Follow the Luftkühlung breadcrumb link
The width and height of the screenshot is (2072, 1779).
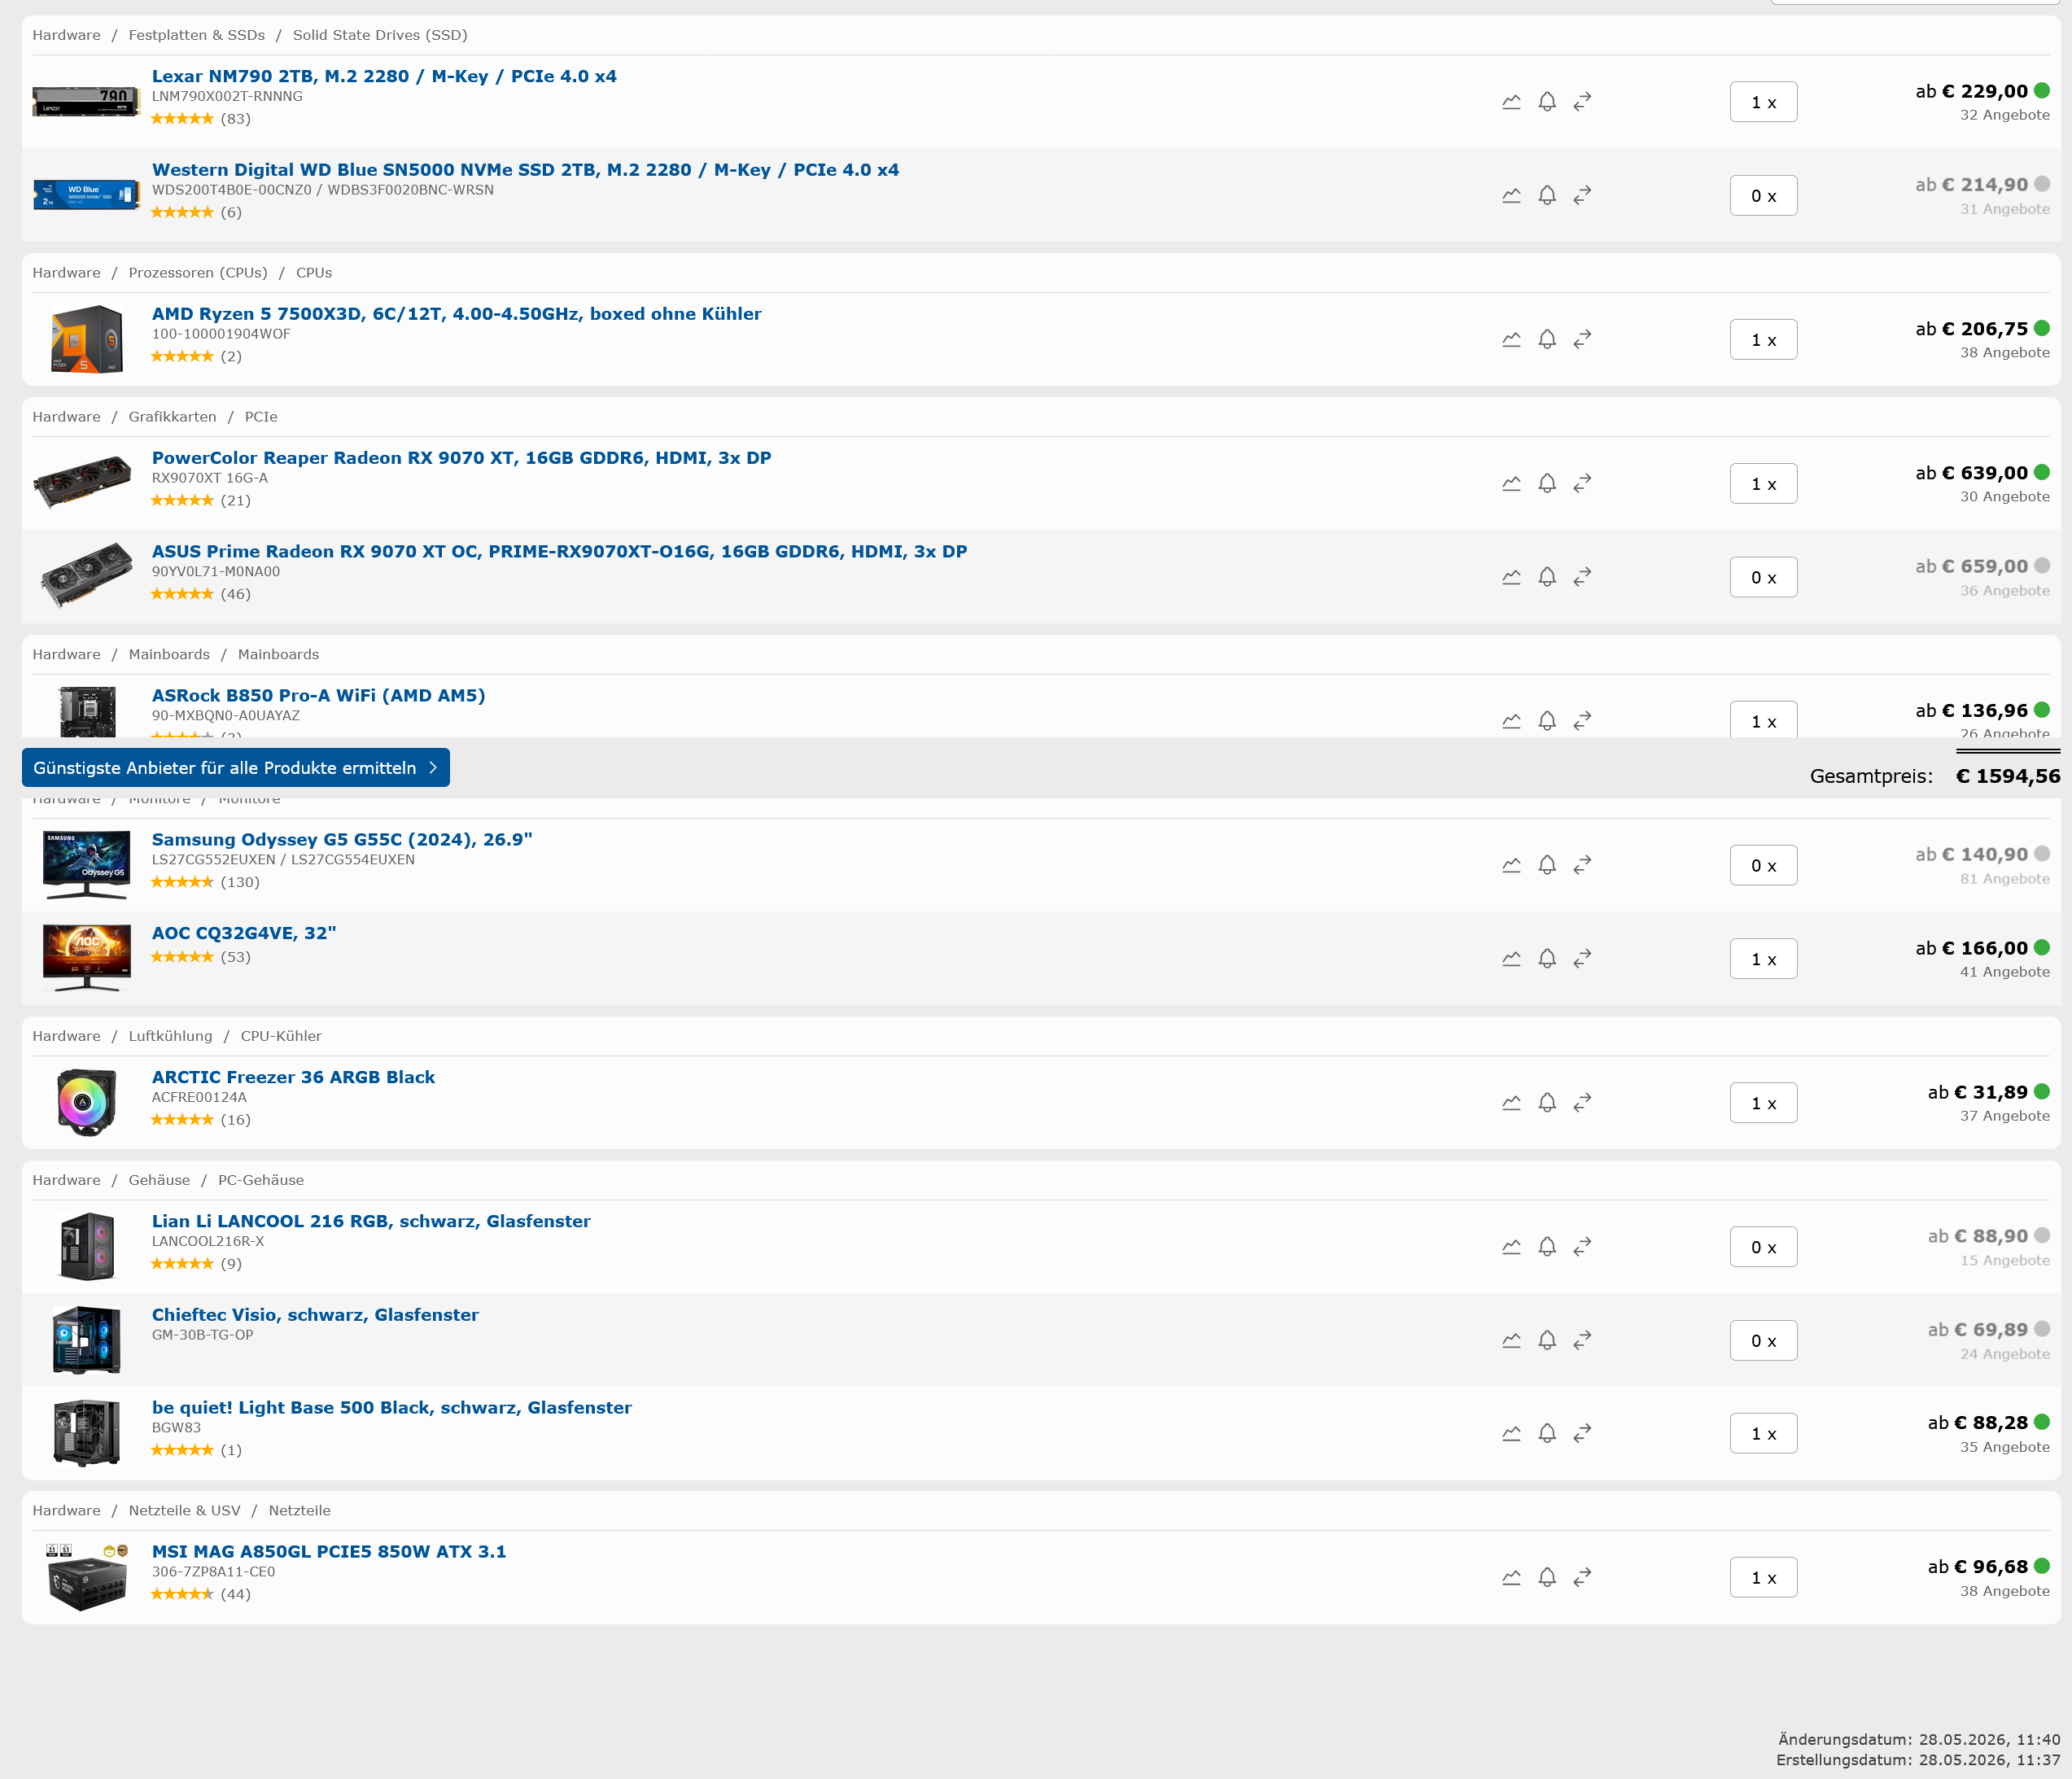(170, 1036)
